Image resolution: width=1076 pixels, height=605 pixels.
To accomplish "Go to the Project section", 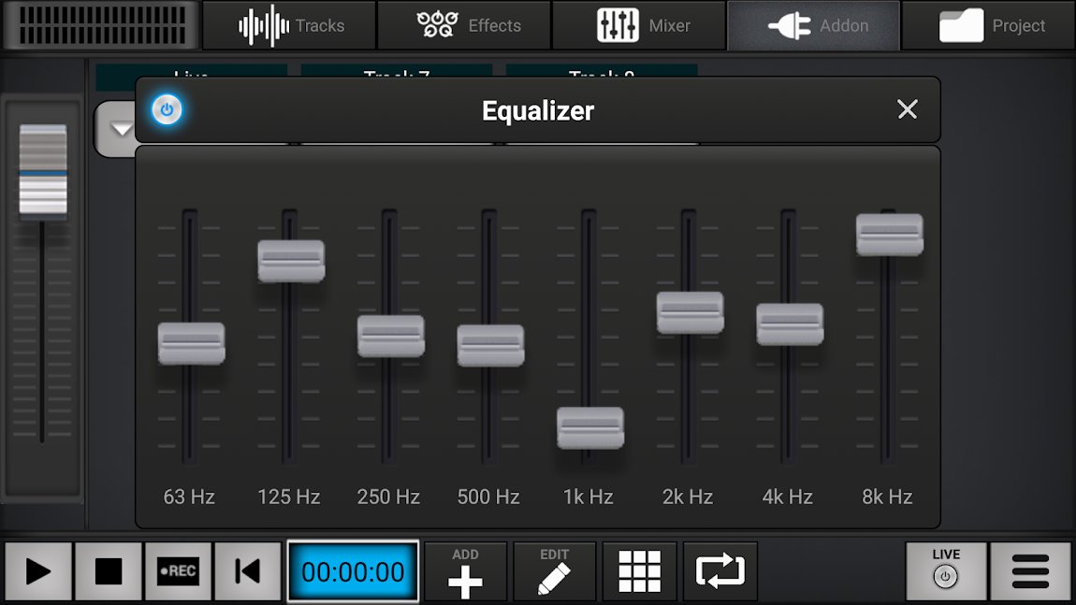I will pos(988,25).
